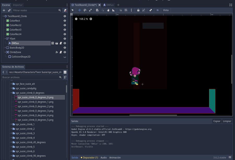Activate the Ruler mode tool
Viewport: 235px width, 160px height.
114,10
